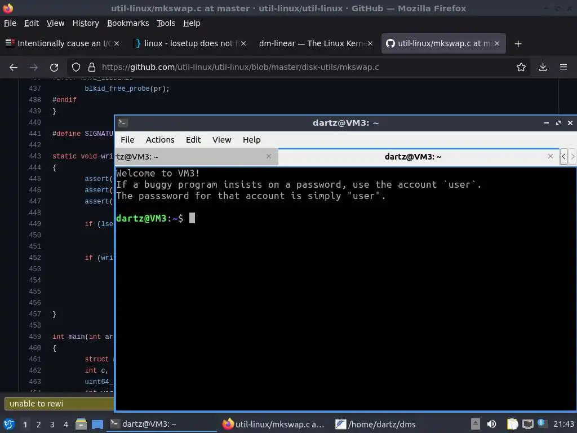
Task: Click the 'blkid_free_probe(pr);' code line
Action: pyautogui.click(x=127, y=89)
